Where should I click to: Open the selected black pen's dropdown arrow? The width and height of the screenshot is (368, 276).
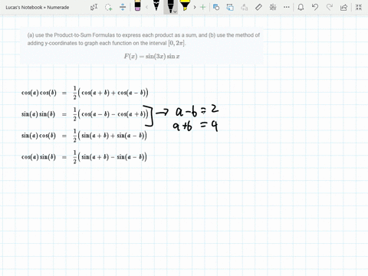[x=175, y=11]
